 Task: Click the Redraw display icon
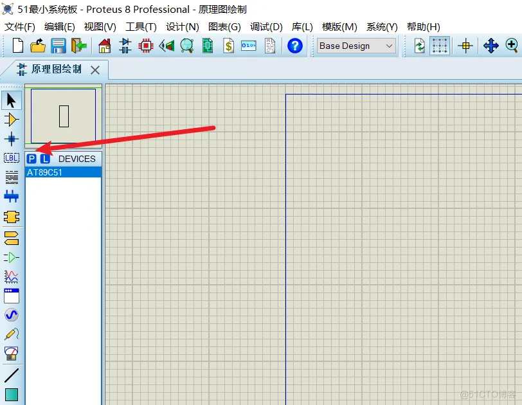pyautogui.click(x=419, y=46)
